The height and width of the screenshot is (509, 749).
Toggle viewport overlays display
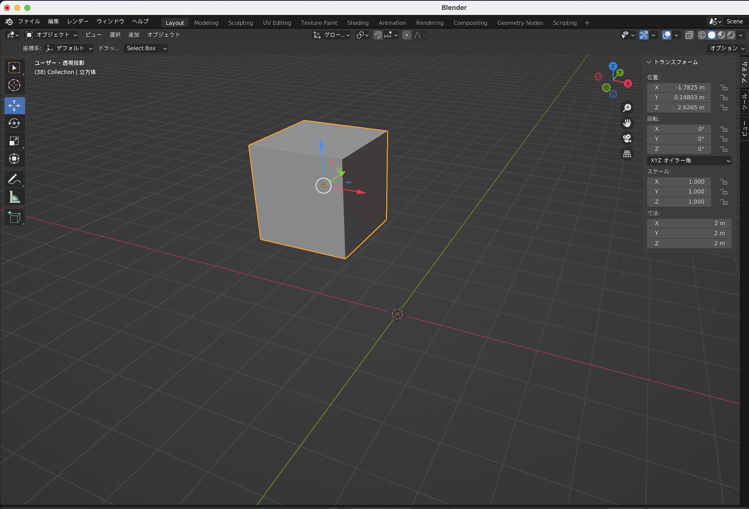[x=667, y=35]
